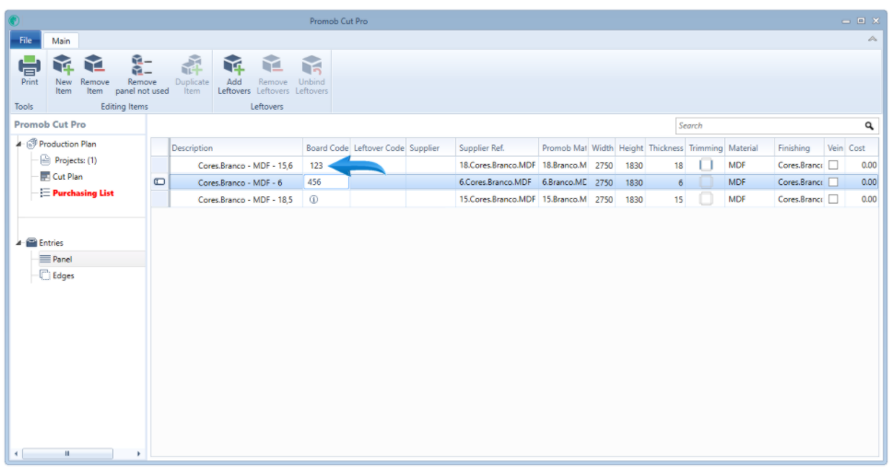Viewport: 893px width, 467px height.
Task: Click the Trimming column header
Action: coord(705,148)
